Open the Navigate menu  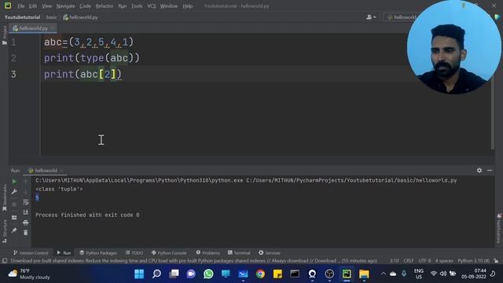pos(65,6)
